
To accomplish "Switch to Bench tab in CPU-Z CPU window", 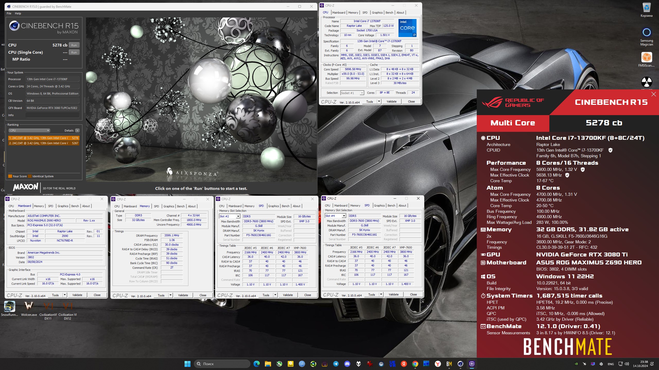I will pyautogui.click(x=389, y=13).
